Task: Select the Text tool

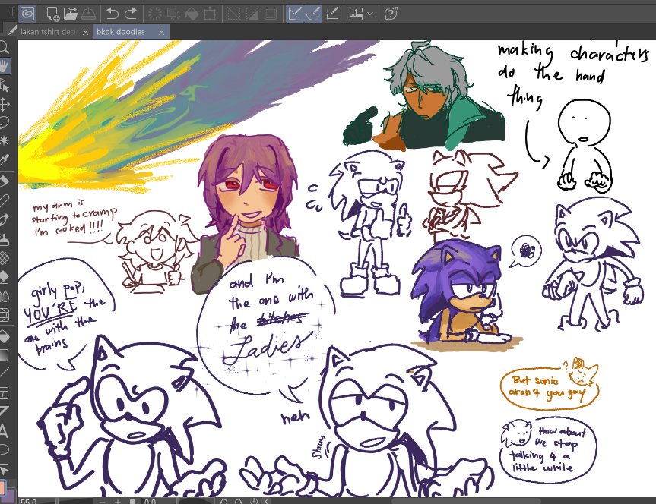Action: [x=5, y=430]
